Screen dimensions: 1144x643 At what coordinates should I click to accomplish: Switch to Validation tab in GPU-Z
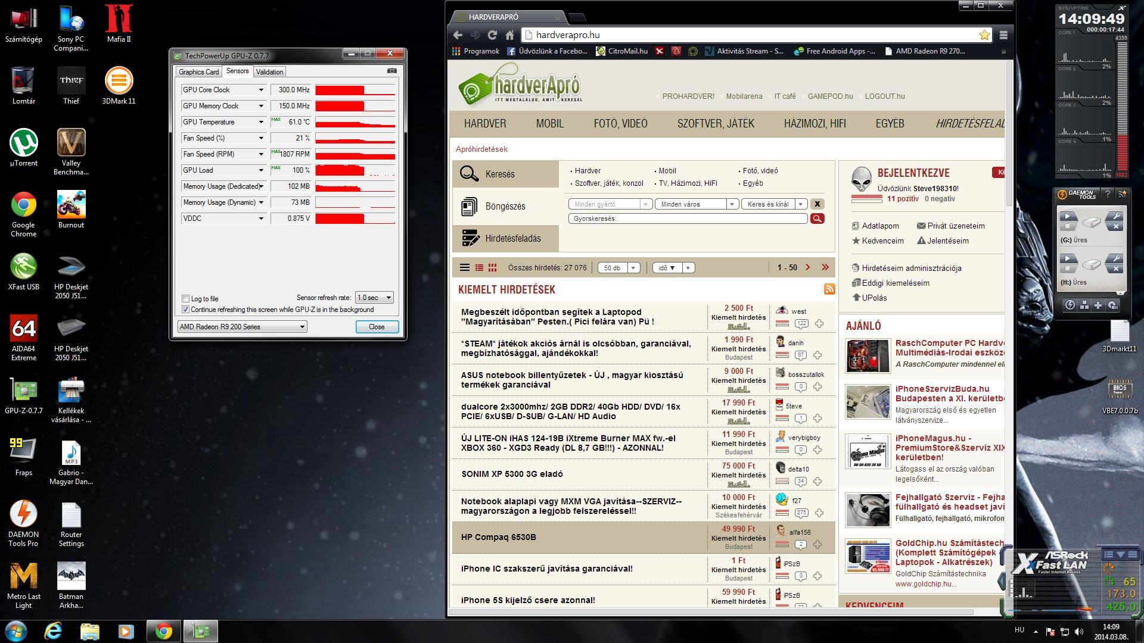[x=269, y=72]
